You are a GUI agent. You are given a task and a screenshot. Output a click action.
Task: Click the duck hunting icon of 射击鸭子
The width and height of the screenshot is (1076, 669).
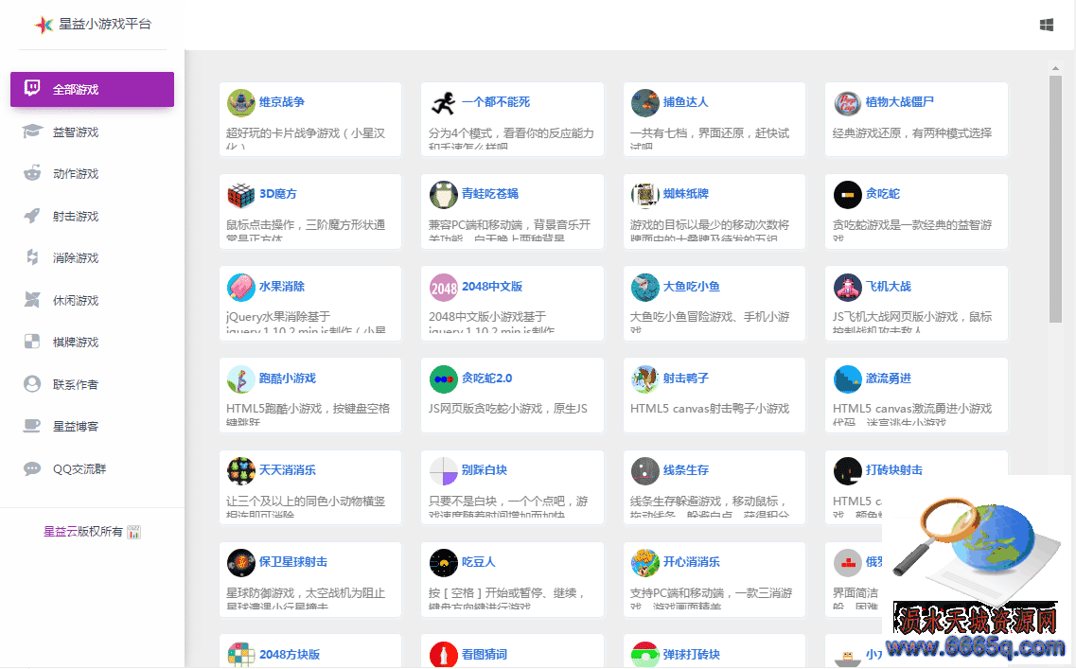[645, 379]
